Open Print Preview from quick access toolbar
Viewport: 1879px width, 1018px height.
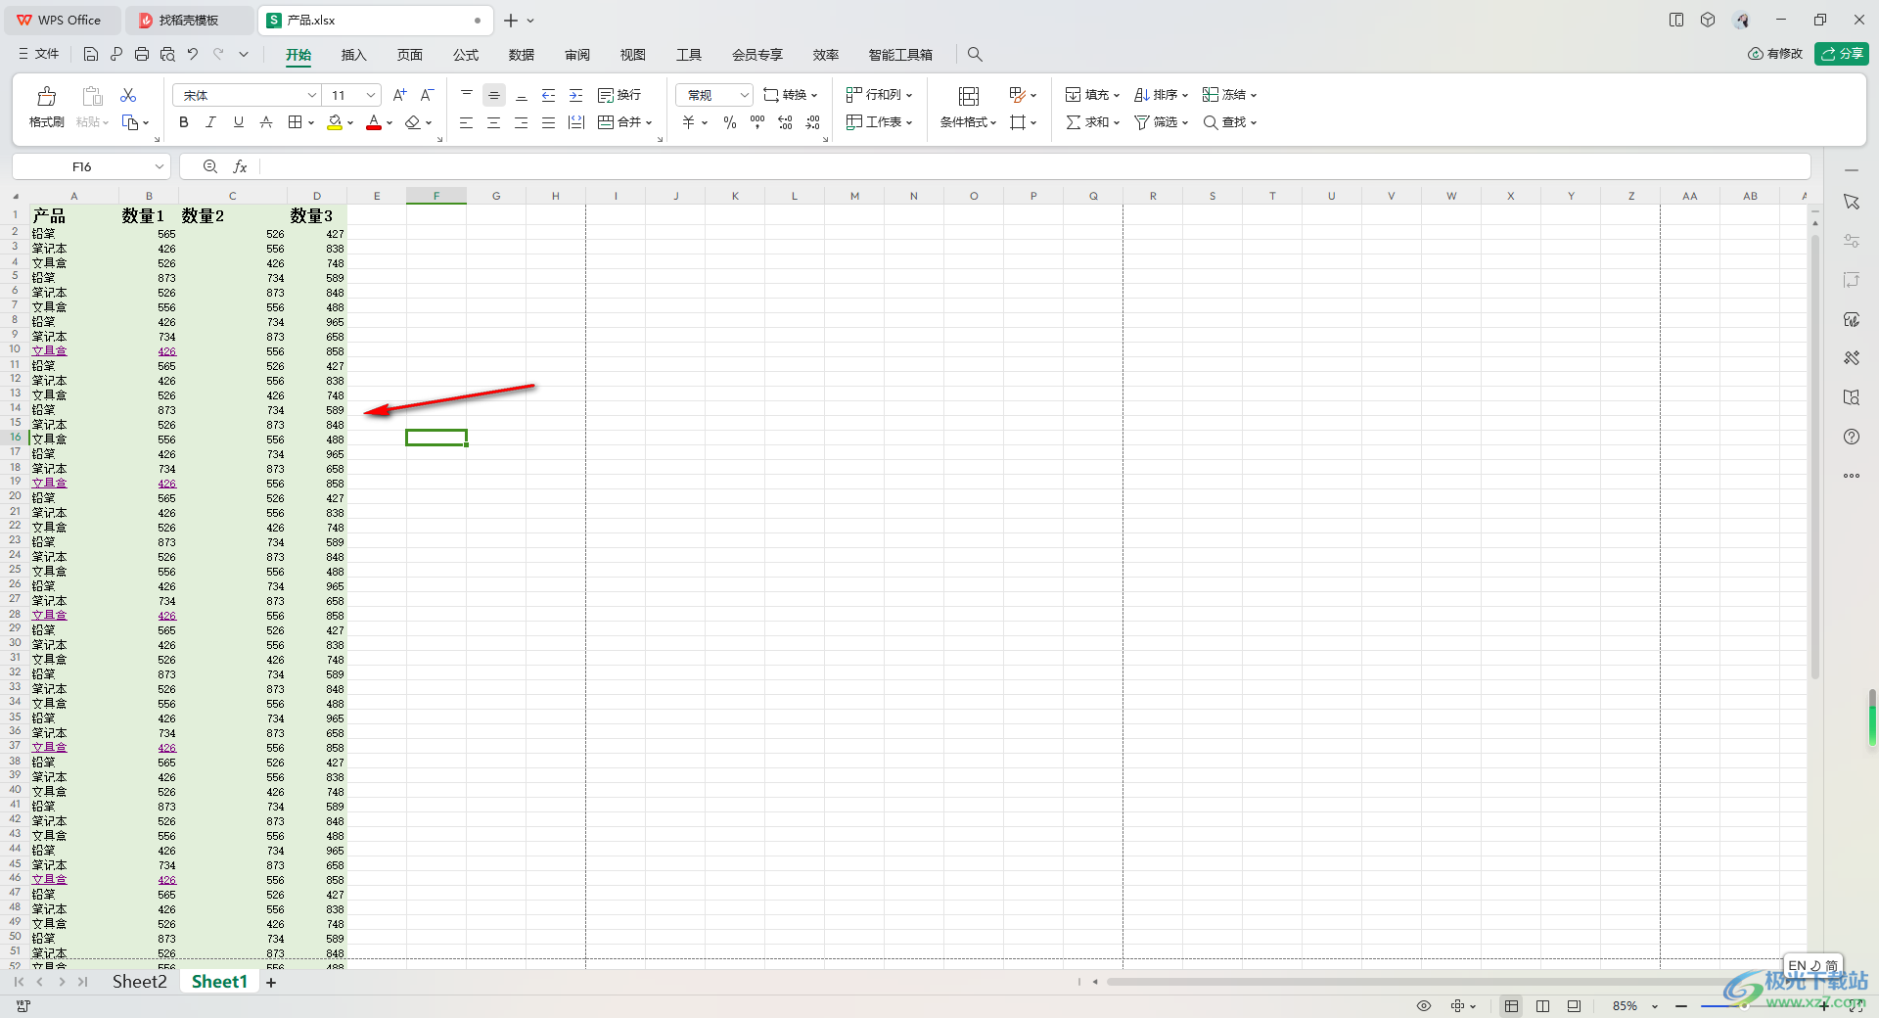pyautogui.click(x=167, y=55)
